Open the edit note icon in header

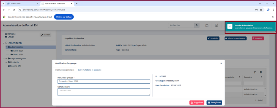(216, 25)
